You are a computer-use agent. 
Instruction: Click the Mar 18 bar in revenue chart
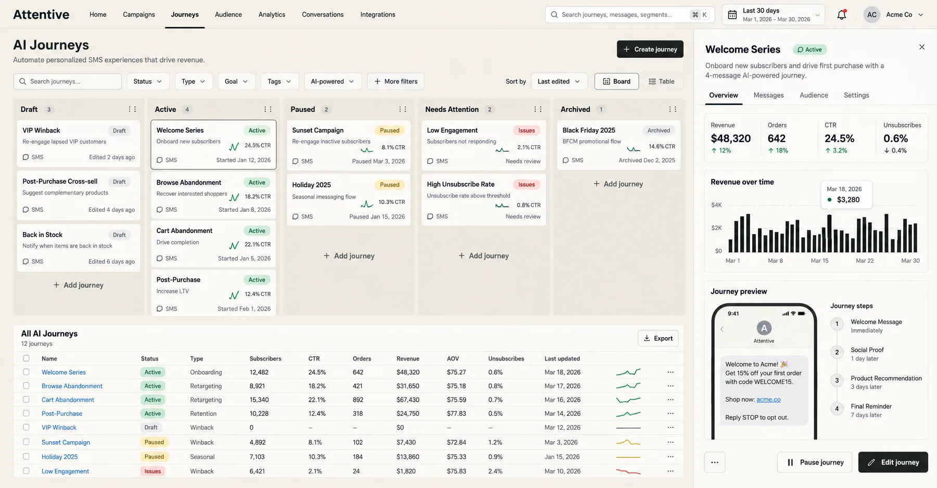(829, 234)
